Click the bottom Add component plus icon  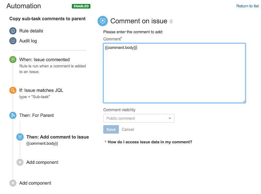tap(13, 183)
